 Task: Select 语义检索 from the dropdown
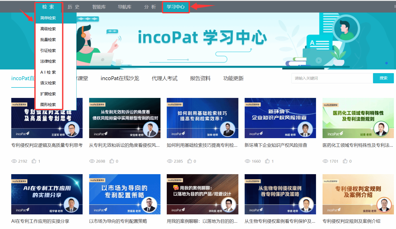click(48, 83)
